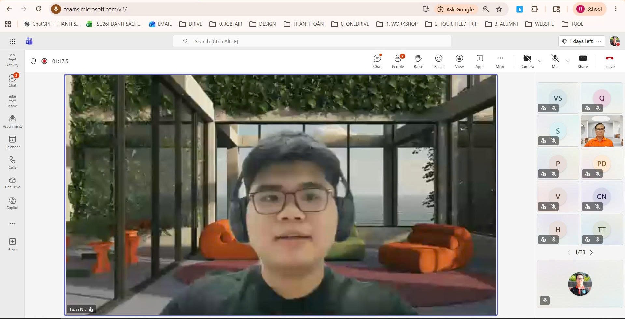
Task: Open Calls in the sidebar
Action: click(12, 162)
